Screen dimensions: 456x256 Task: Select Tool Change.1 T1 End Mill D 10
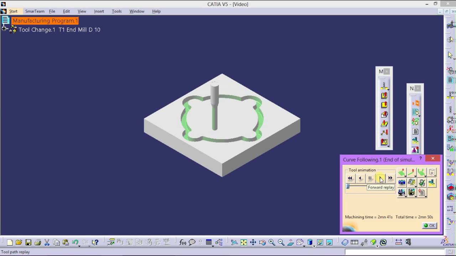[x=59, y=30]
